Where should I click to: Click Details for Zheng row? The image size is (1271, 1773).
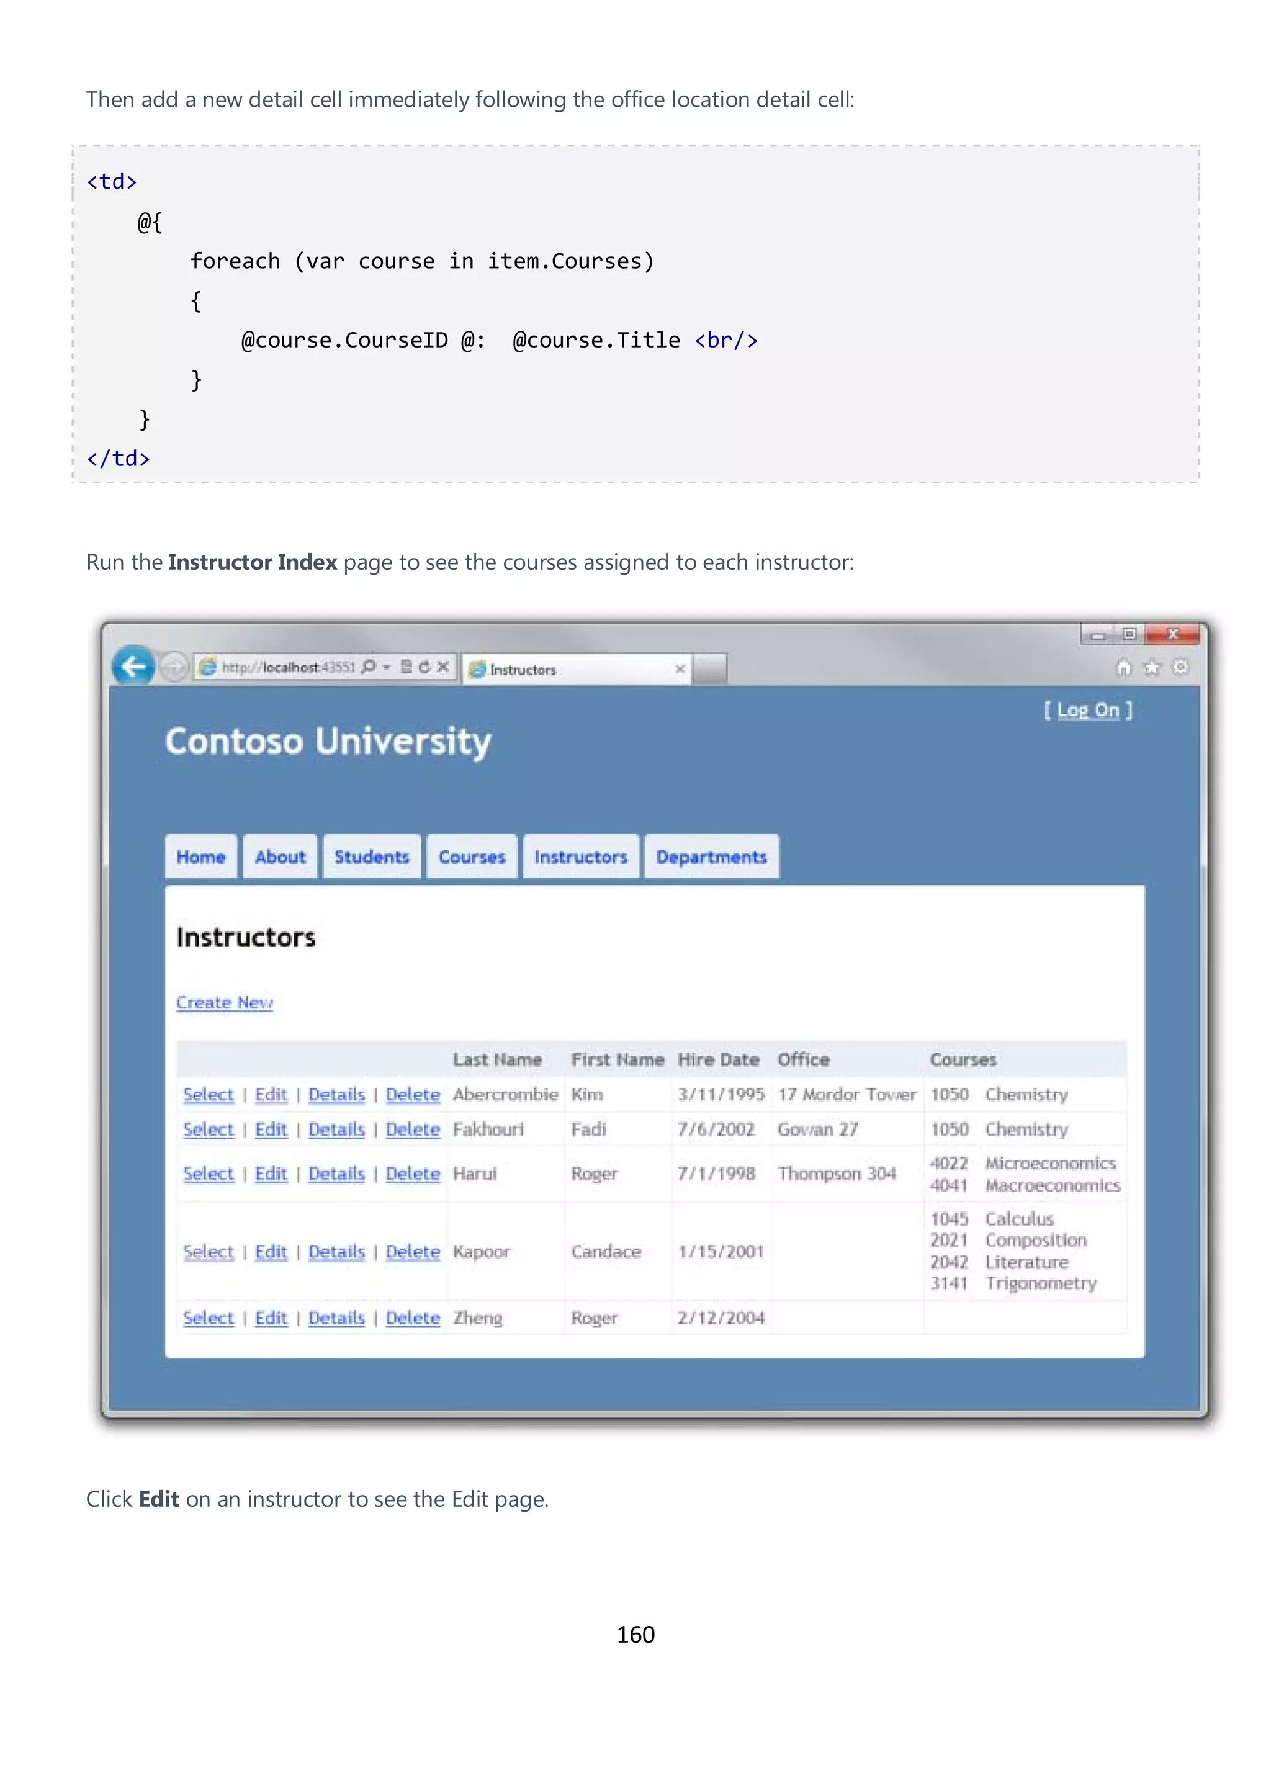[337, 1317]
